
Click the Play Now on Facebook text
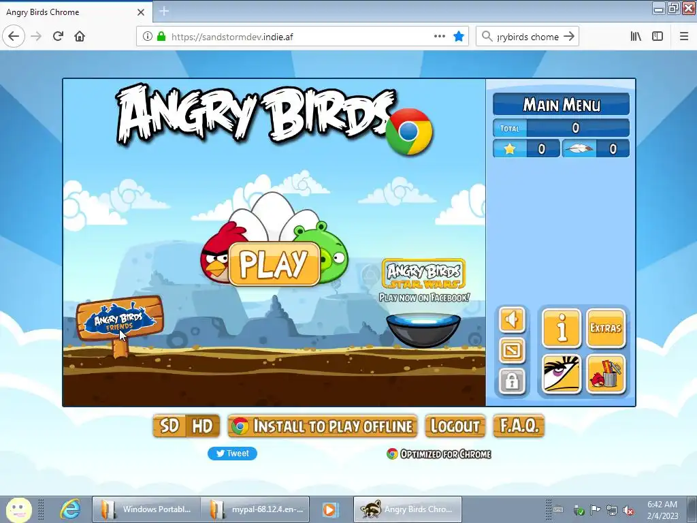click(x=424, y=298)
